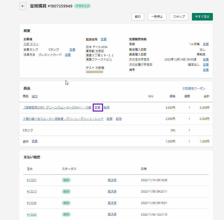The width and height of the screenshot is (224, 220).
Task: Change the 周期 subscription cycle
Action: tap(206, 44)
